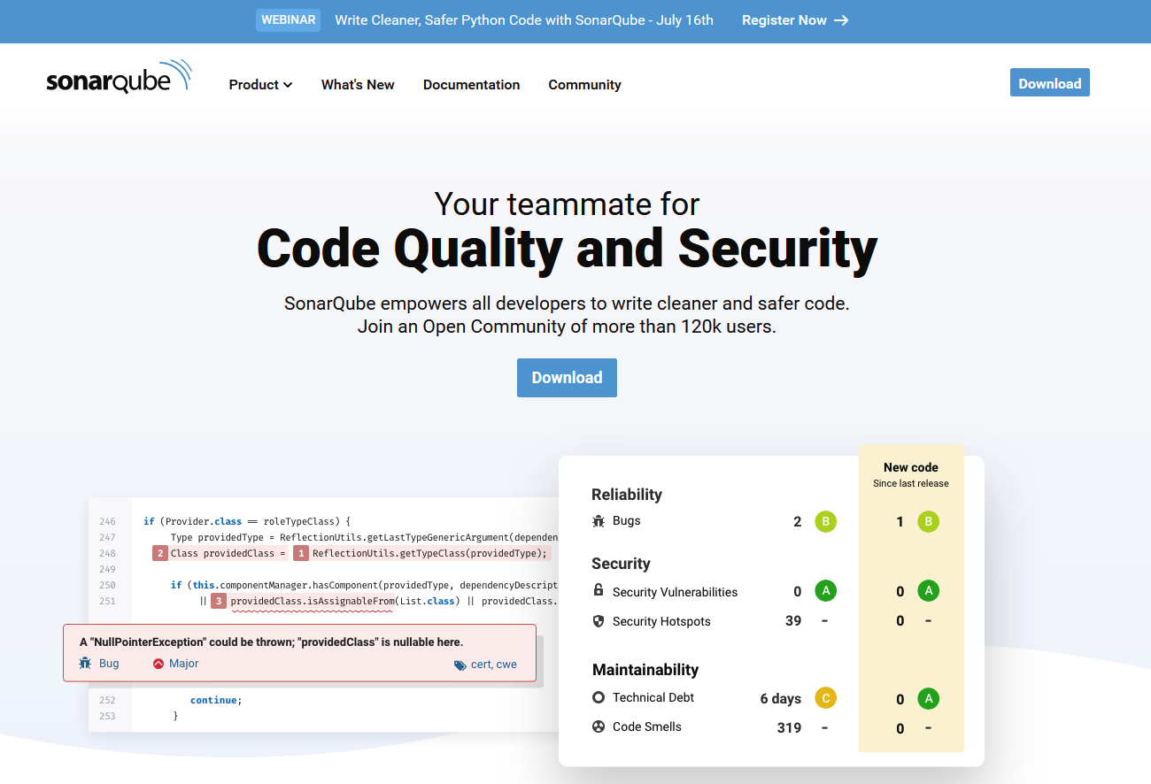
Task: Click the New code Technical Debt A rating badge
Action: tap(928, 698)
